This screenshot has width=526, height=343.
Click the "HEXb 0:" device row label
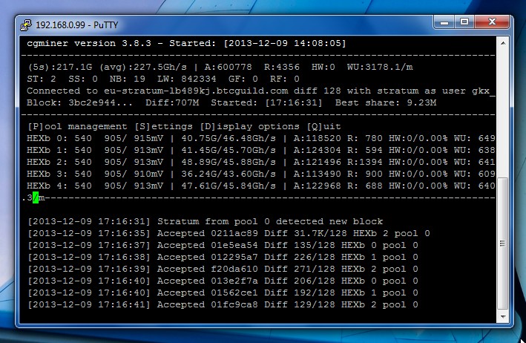click(x=47, y=138)
